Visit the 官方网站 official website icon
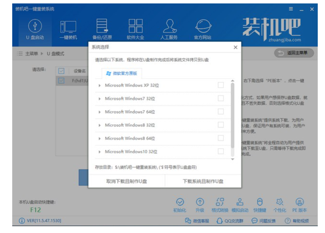The image size is (325, 233). 202,29
